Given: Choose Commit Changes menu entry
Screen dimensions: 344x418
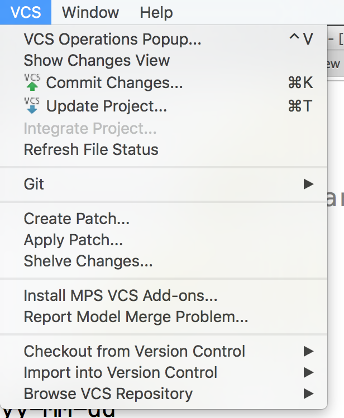Looking at the screenshot, I should point(114,83).
